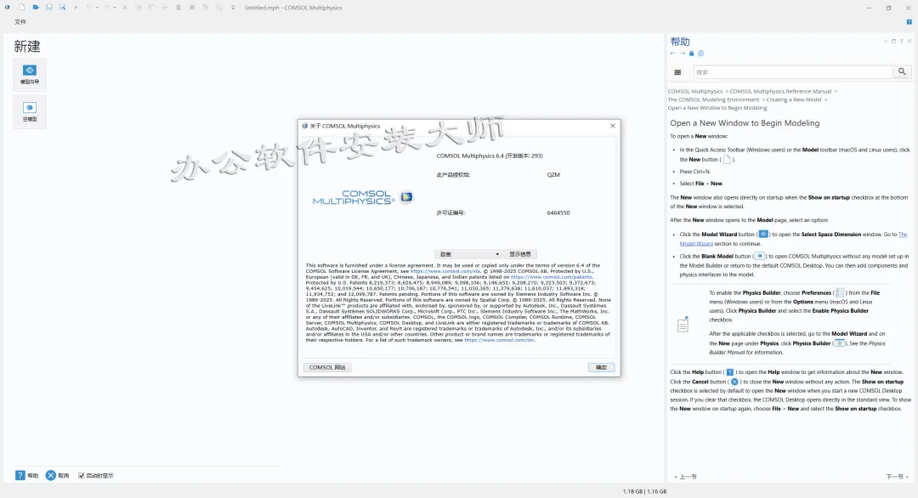The height and width of the screenshot is (498, 918).
Task: Click the COMSOL Multiphysics Reference Manual breadcrumb
Action: point(780,91)
